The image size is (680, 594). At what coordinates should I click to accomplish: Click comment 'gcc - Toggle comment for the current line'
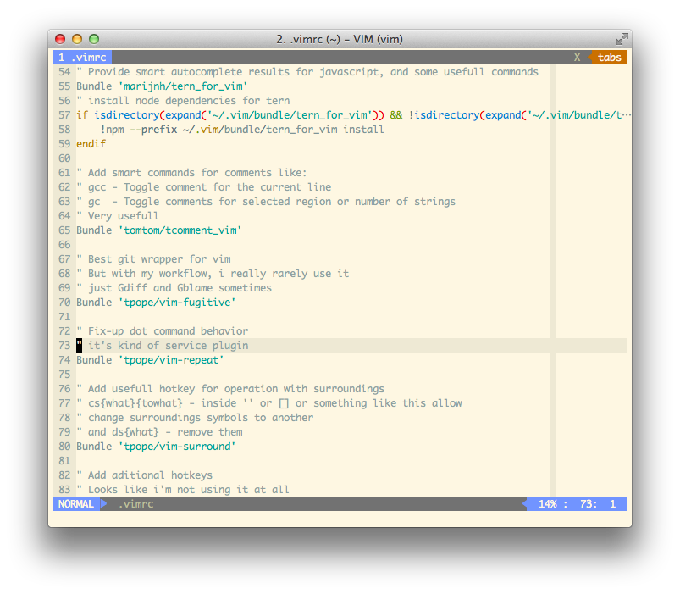(209, 187)
